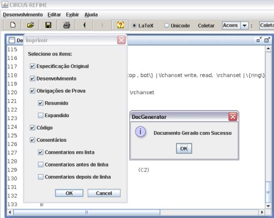
Task: Click the printer toolbar icon
Action: [x=66, y=25]
